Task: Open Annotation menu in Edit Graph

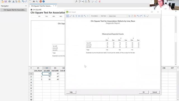Action: click(95, 16)
